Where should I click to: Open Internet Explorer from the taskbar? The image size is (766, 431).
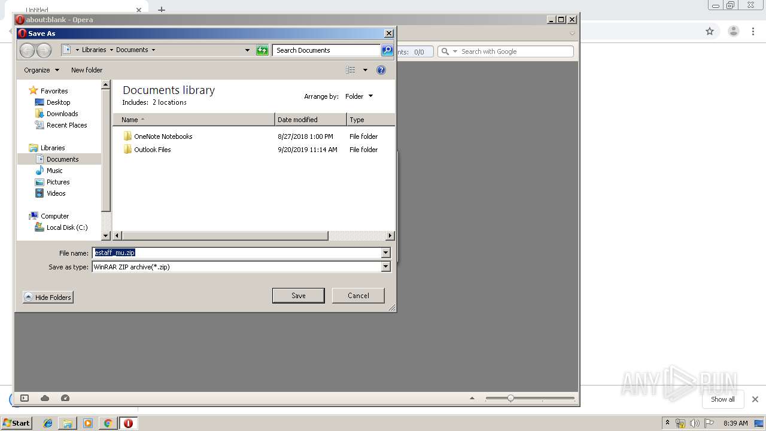48,423
